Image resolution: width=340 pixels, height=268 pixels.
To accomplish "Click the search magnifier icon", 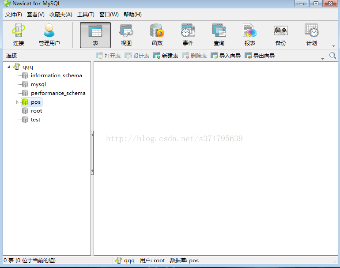I will 332,56.
